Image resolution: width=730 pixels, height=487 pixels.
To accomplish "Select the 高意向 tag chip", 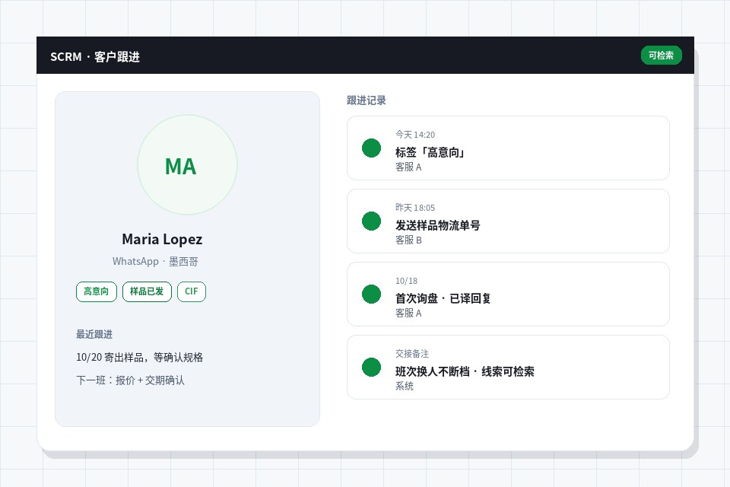I will pos(97,291).
